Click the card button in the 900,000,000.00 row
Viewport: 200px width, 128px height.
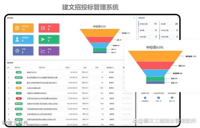point(85,104)
